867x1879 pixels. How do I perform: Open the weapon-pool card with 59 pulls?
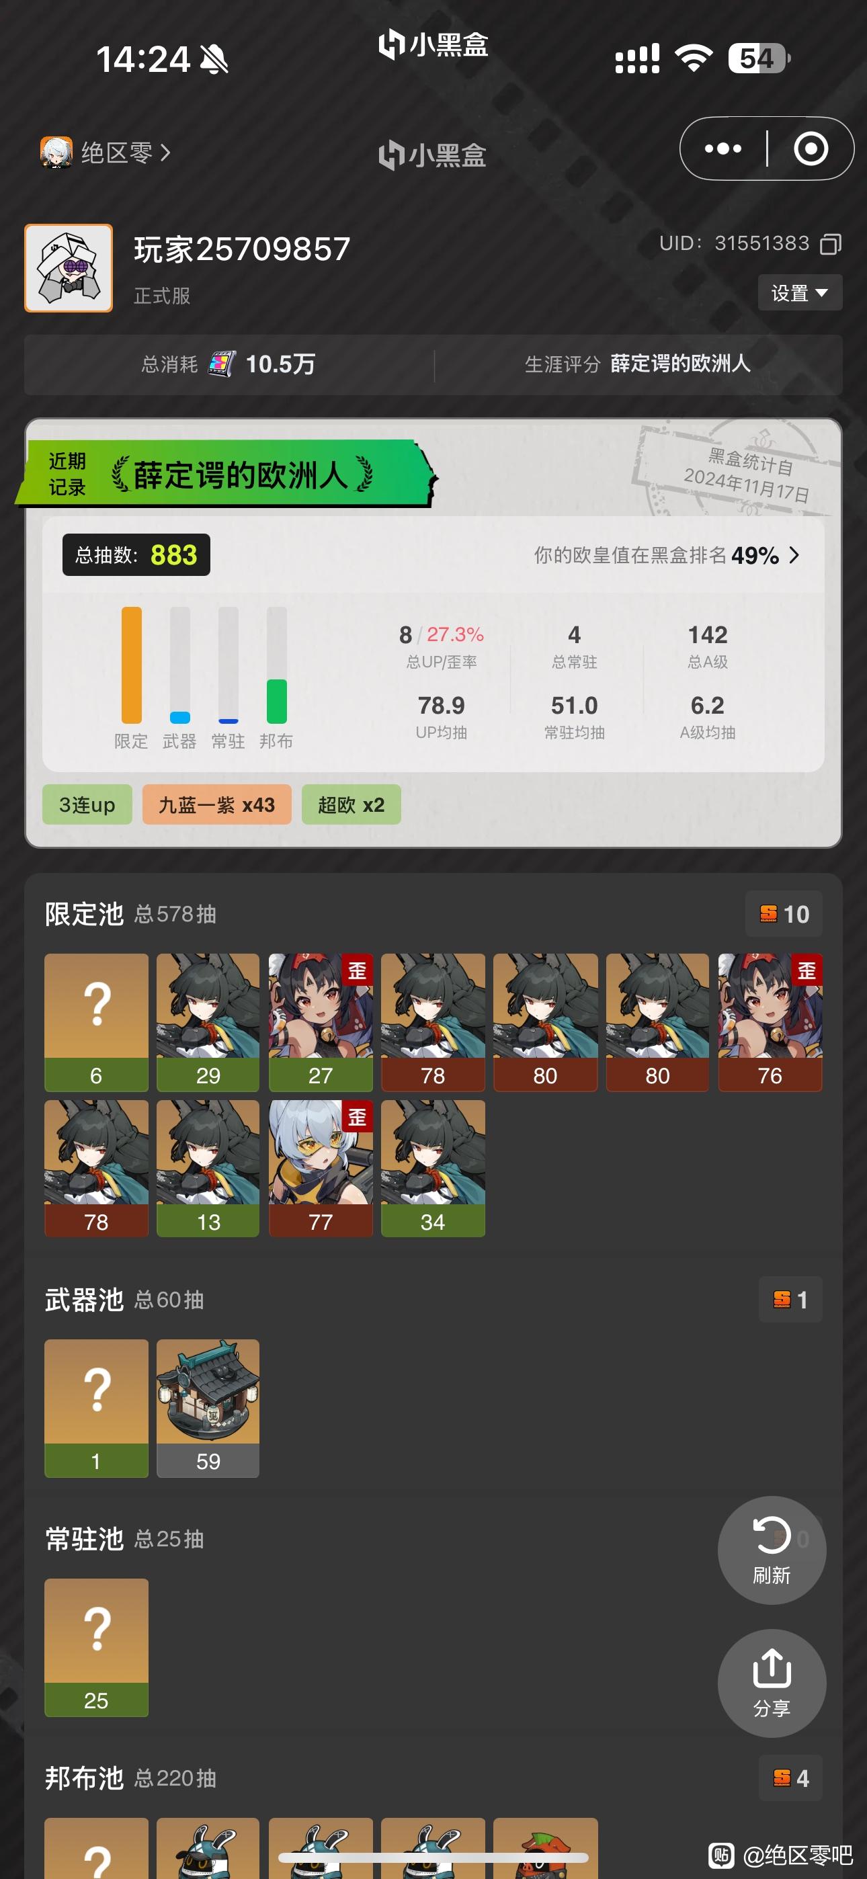pos(208,1409)
